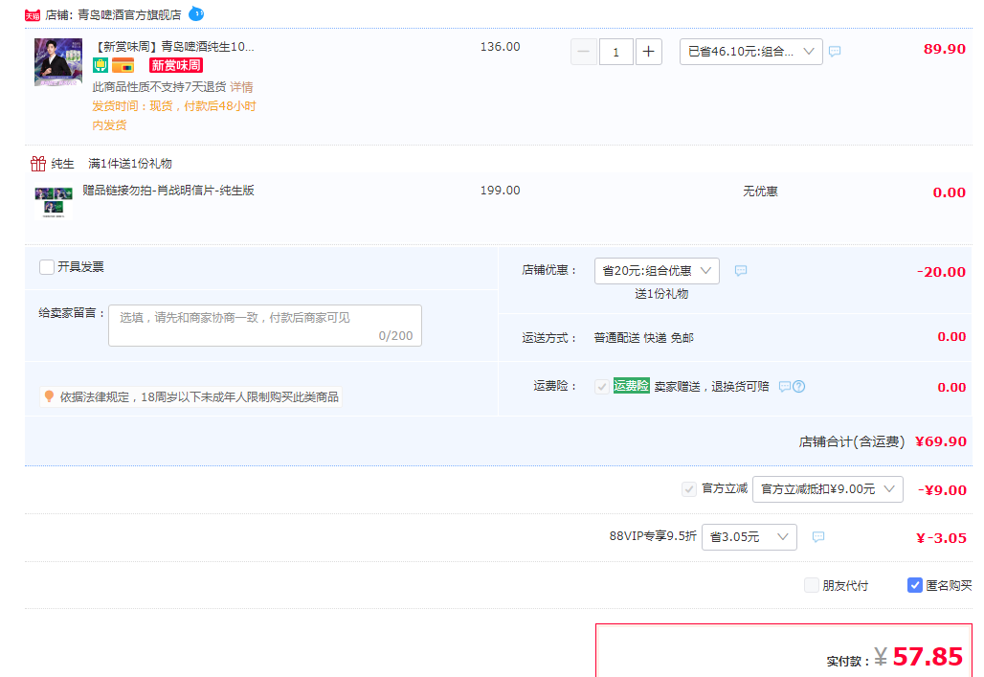
Task: Open comment bubble next to 已省46.10元 dropdown
Action: [x=835, y=52]
